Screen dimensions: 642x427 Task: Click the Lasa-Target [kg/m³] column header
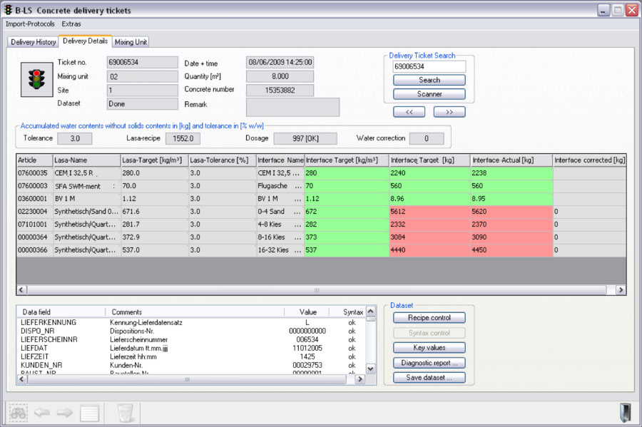154,160
